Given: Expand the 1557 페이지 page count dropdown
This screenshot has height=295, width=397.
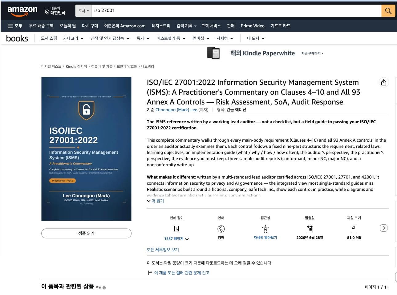Looking at the screenshot, I should pos(176,239).
